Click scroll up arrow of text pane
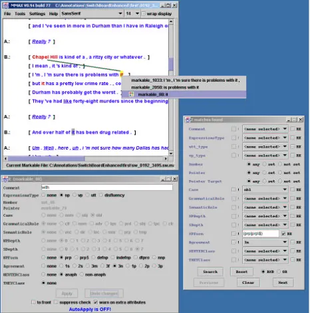 coord(171,21)
